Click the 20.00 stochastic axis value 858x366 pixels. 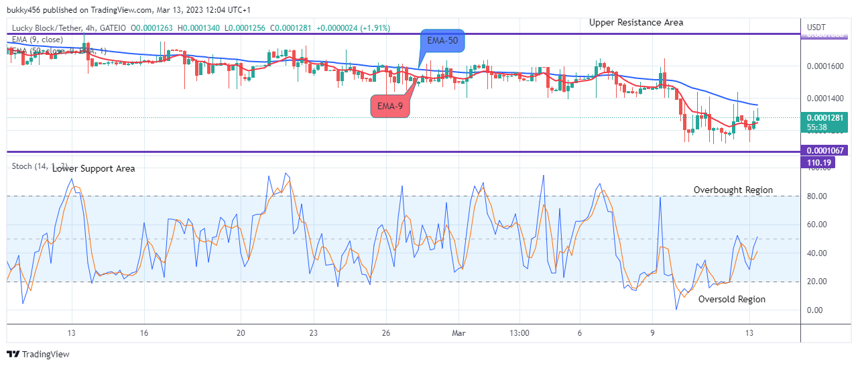click(816, 282)
